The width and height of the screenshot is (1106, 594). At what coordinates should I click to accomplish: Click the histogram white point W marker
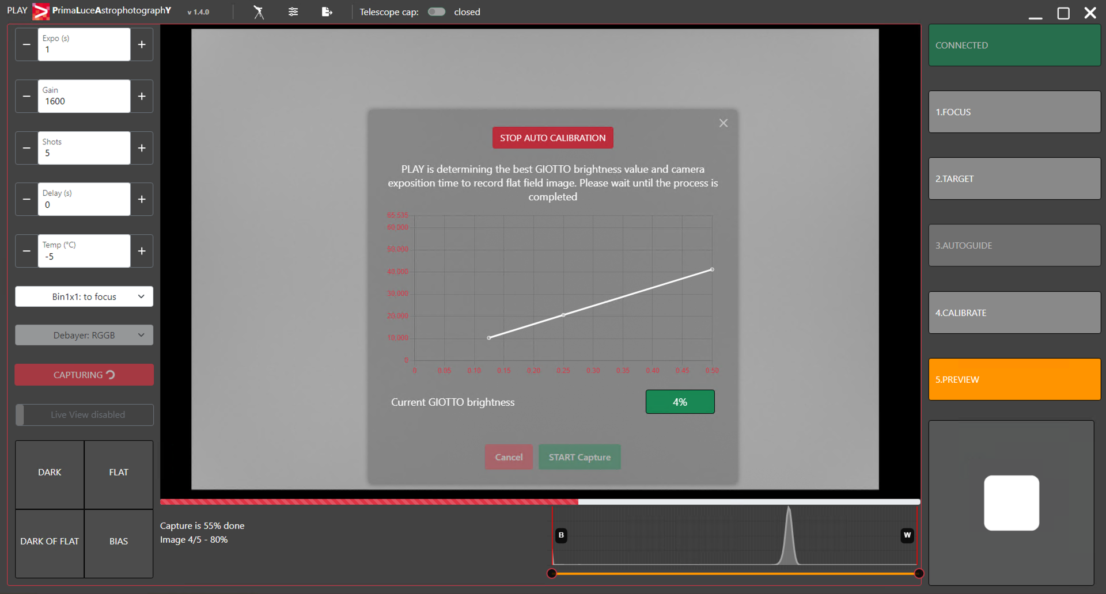click(907, 535)
